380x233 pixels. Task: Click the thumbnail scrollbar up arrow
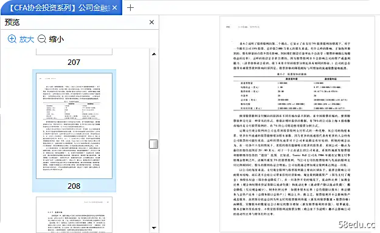click(x=154, y=54)
